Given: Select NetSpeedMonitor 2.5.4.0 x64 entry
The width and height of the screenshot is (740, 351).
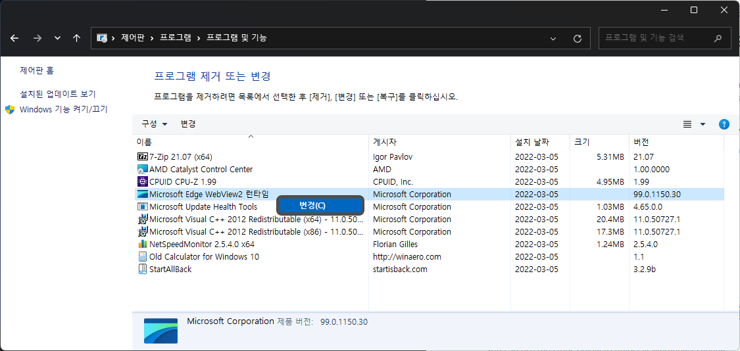Looking at the screenshot, I should (202, 245).
